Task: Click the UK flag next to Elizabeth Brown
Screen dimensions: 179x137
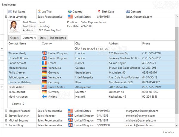Action: click(x=44, y=58)
